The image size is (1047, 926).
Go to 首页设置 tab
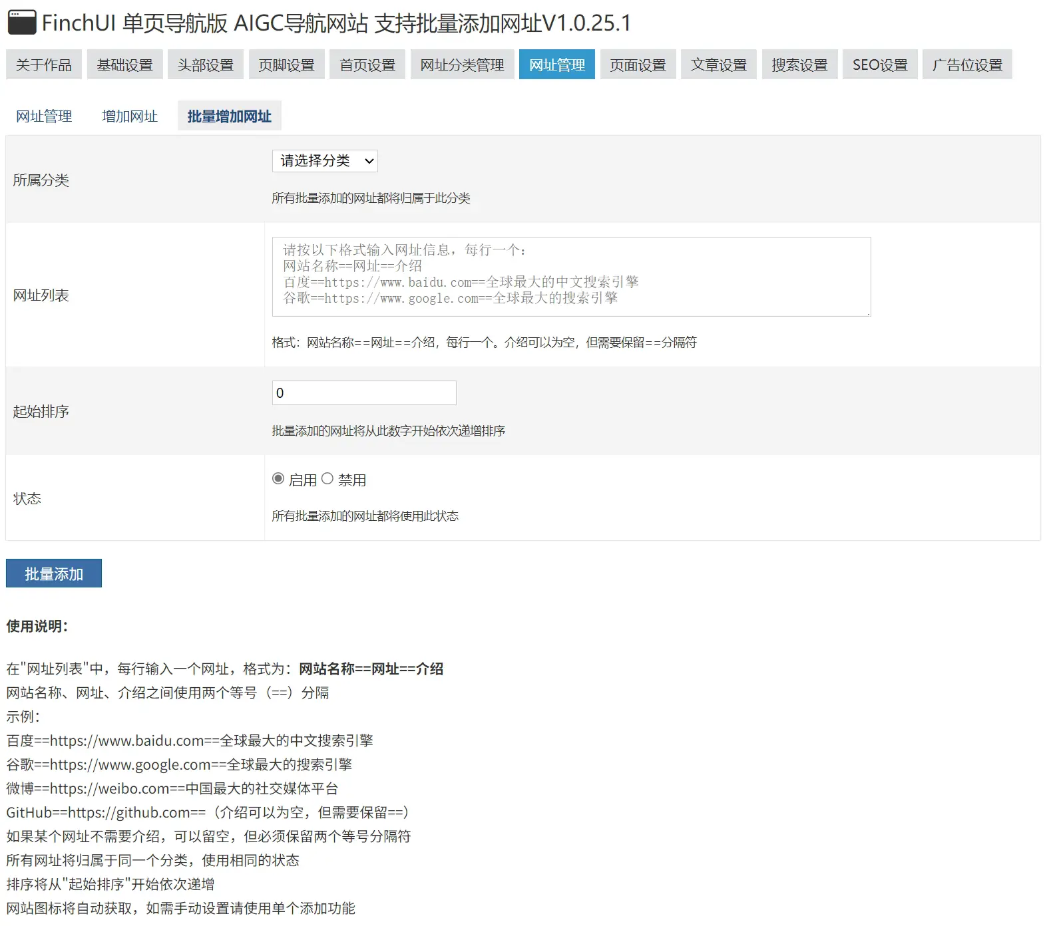(367, 65)
